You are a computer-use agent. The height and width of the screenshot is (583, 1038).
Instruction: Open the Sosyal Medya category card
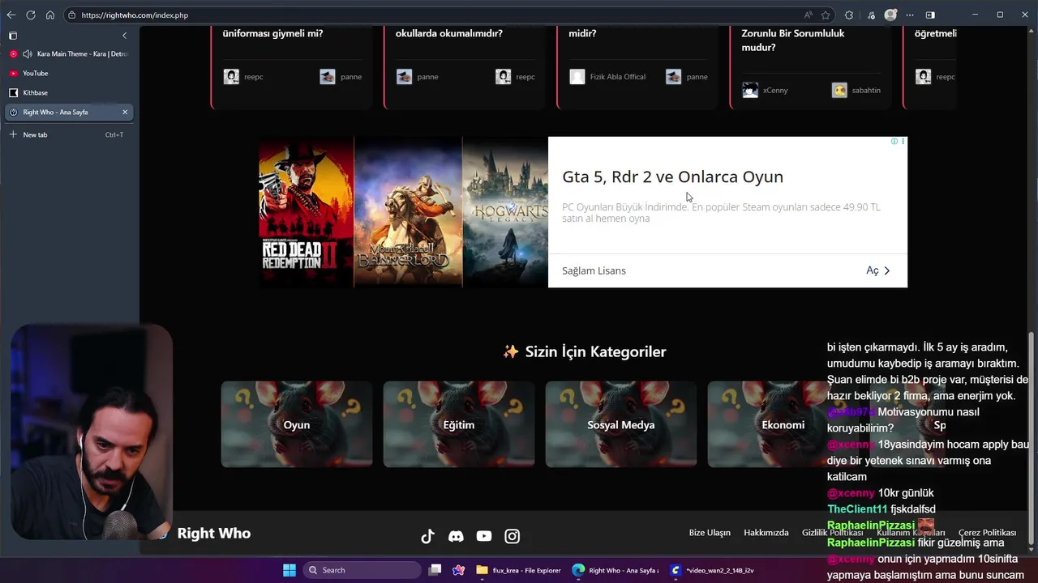point(621,424)
